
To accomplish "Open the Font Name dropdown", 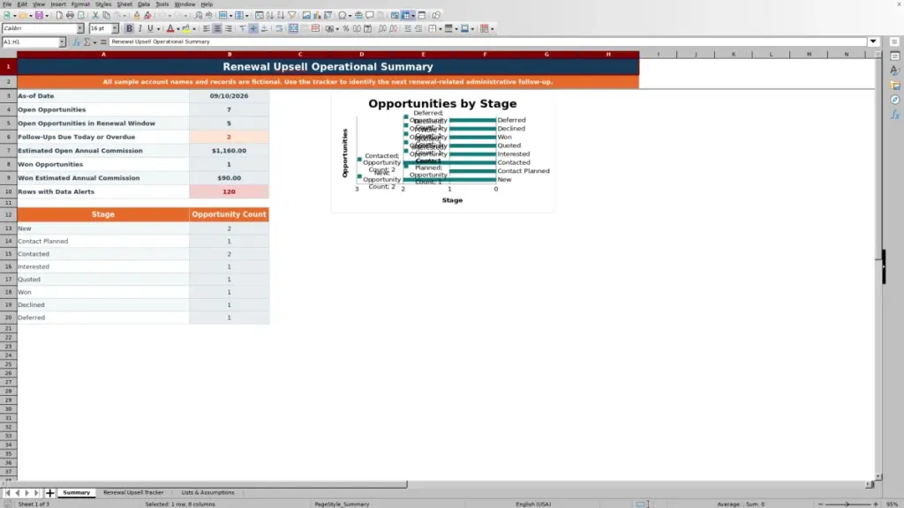I will coord(80,28).
